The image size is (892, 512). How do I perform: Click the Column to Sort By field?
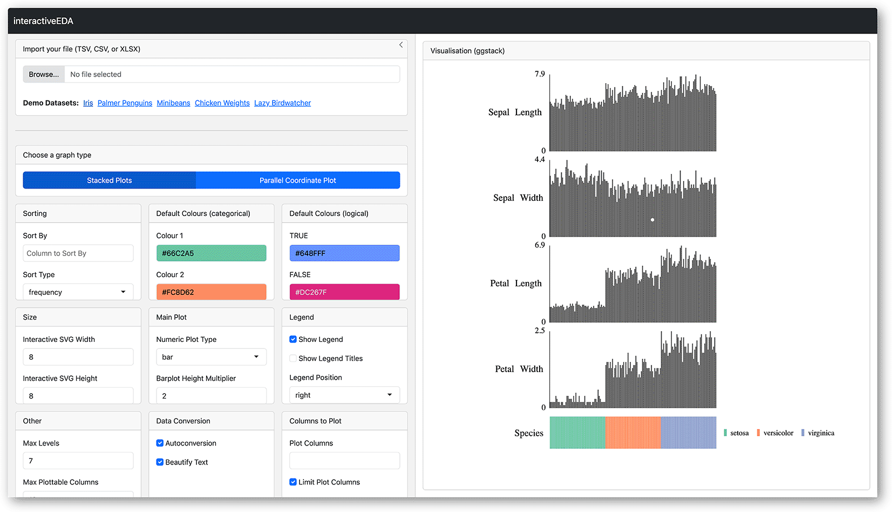click(x=78, y=253)
